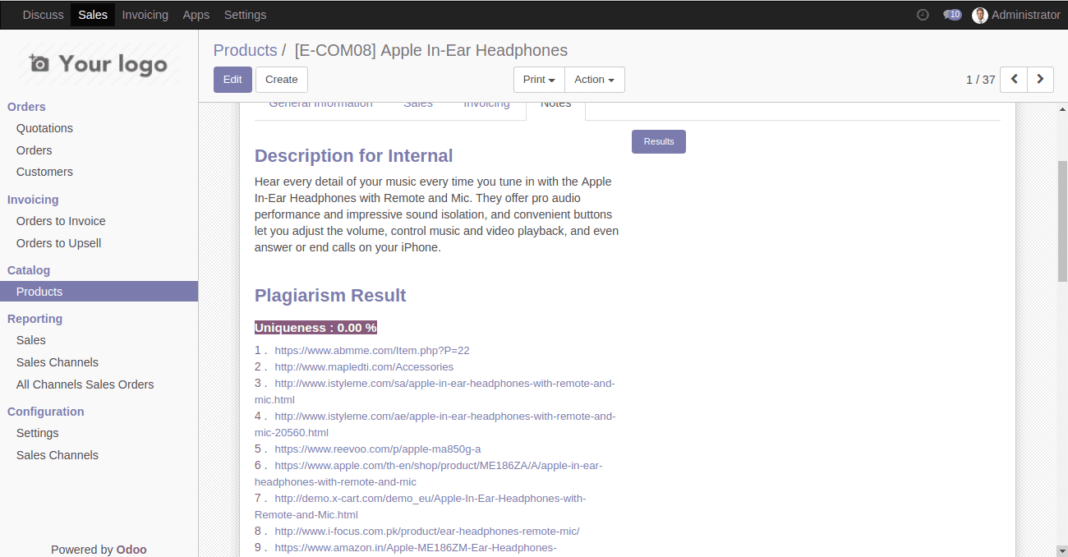Click the scrollbar down arrow
The height and width of the screenshot is (557, 1068).
coord(1062,550)
